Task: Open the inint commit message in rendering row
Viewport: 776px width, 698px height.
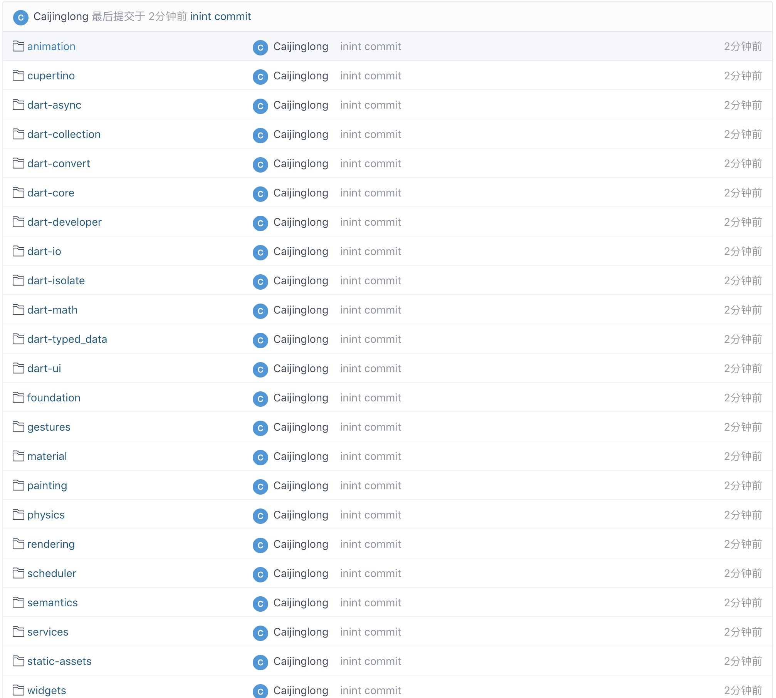Action: (370, 544)
